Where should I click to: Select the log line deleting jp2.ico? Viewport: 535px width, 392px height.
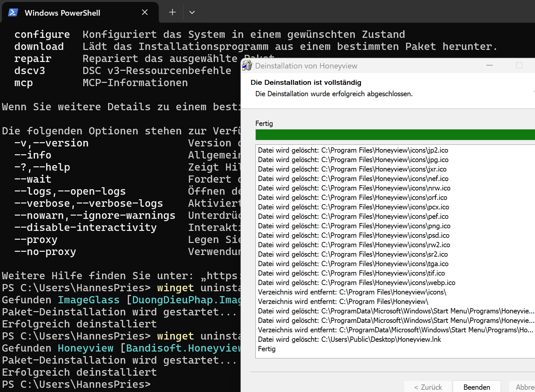[x=353, y=150]
